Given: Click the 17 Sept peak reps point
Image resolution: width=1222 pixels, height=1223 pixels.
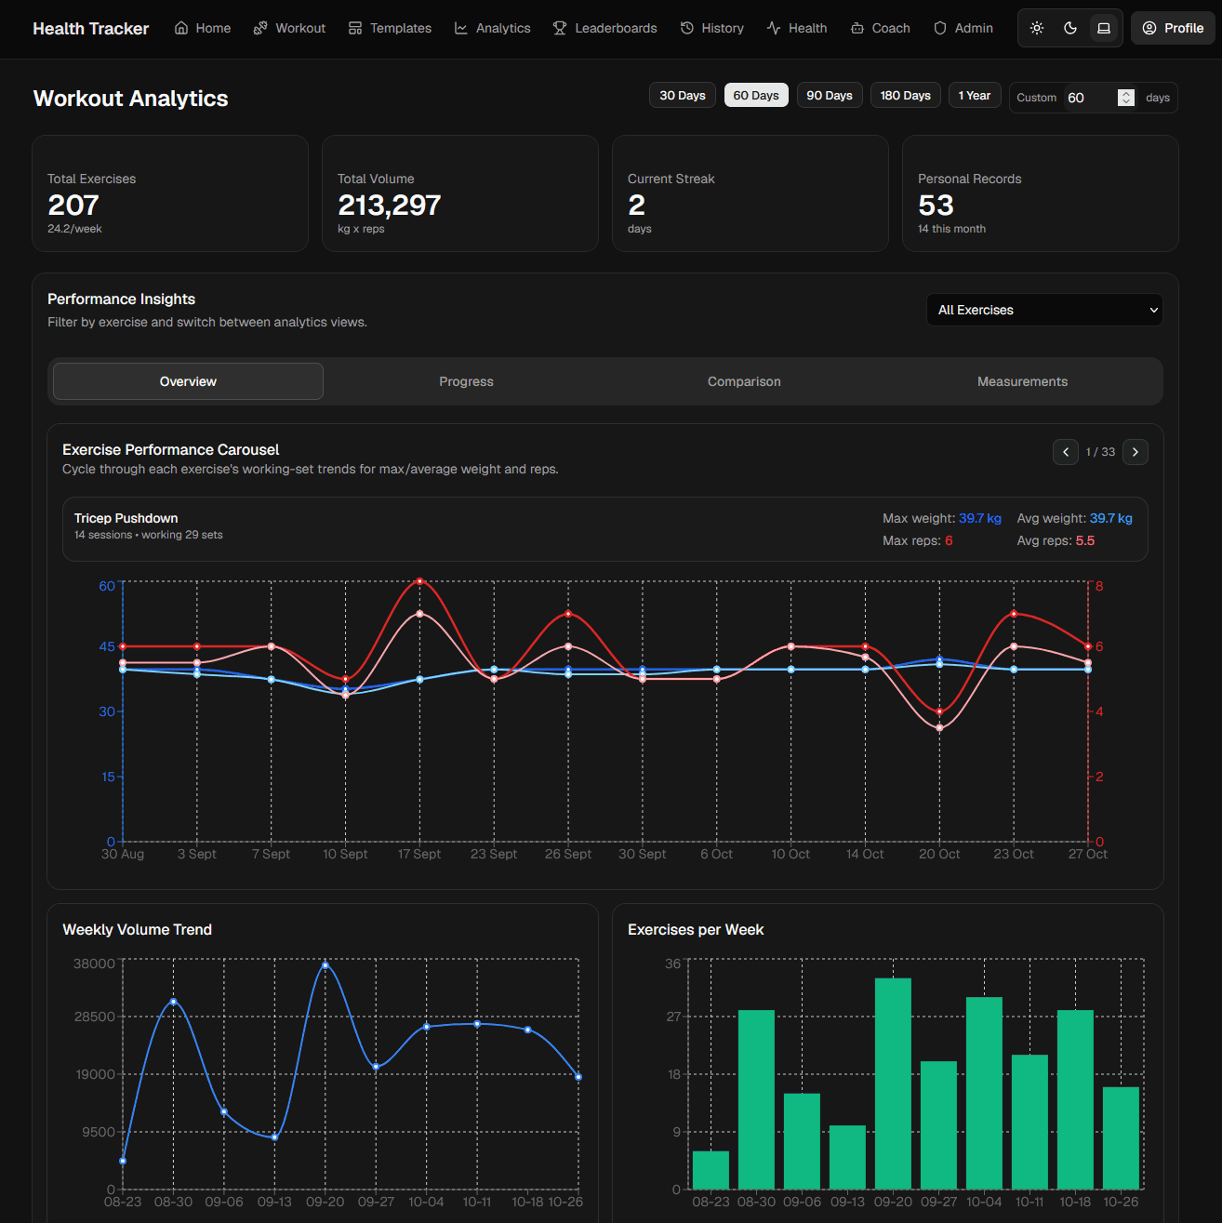Looking at the screenshot, I should click(419, 581).
